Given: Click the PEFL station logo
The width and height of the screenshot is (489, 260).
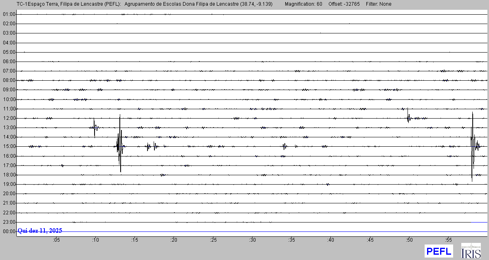Looking at the screenshot, I should (438, 251).
